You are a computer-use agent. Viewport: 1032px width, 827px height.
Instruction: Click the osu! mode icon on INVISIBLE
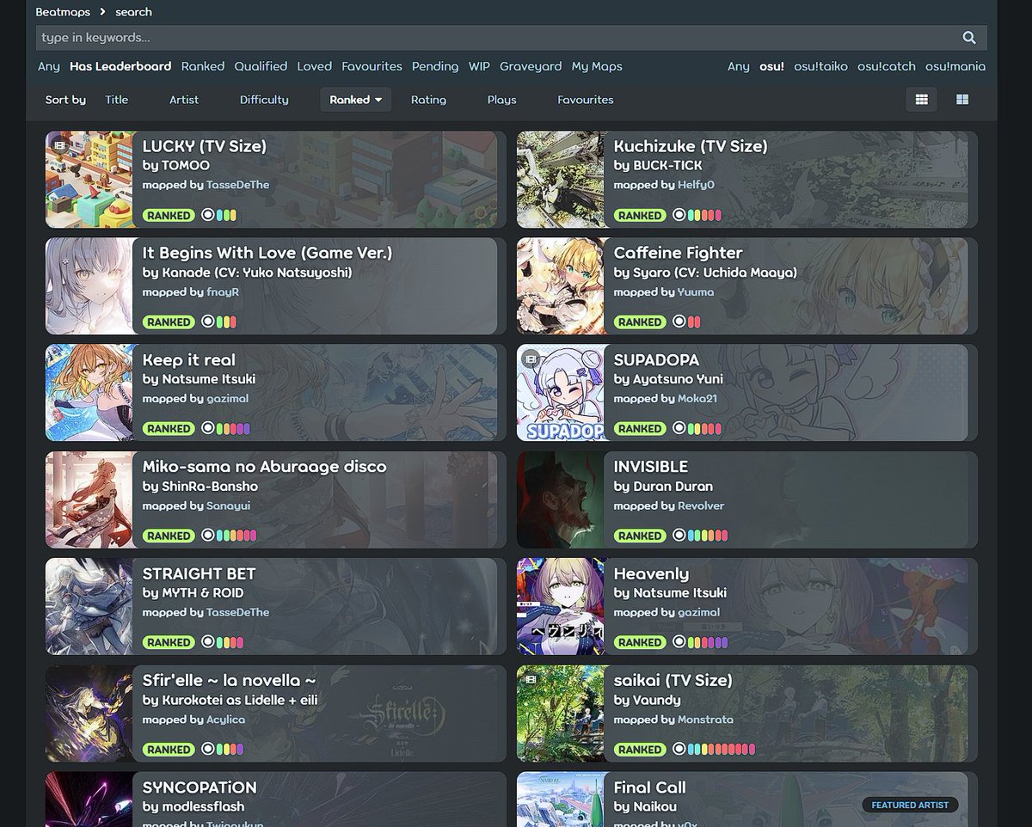click(680, 536)
